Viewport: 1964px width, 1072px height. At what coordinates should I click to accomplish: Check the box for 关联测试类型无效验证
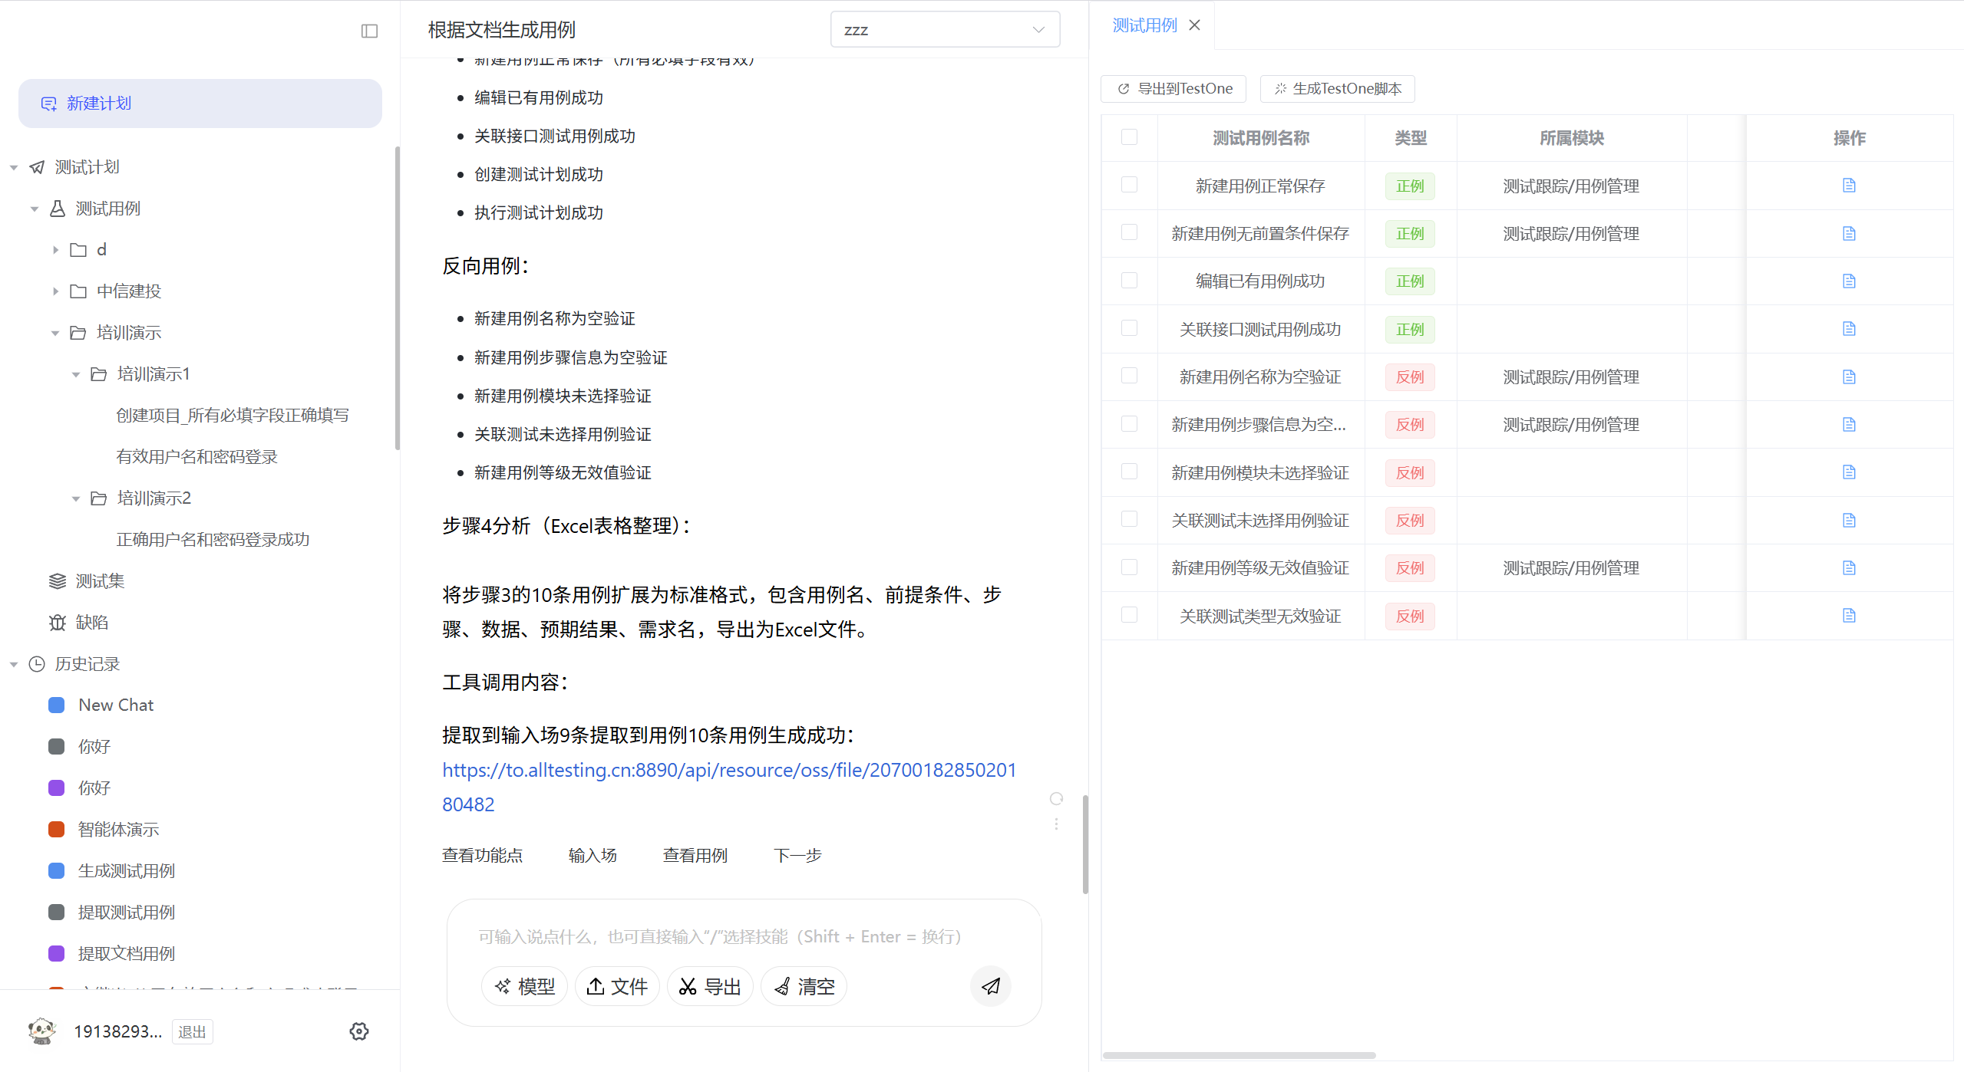(1129, 614)
